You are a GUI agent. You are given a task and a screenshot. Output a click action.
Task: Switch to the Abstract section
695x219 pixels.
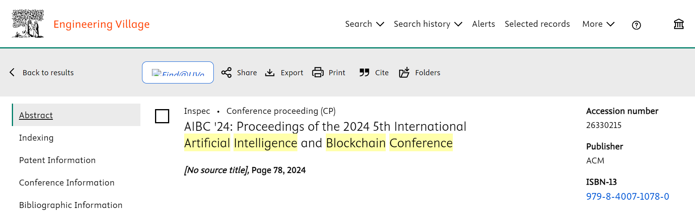point(77,115)
